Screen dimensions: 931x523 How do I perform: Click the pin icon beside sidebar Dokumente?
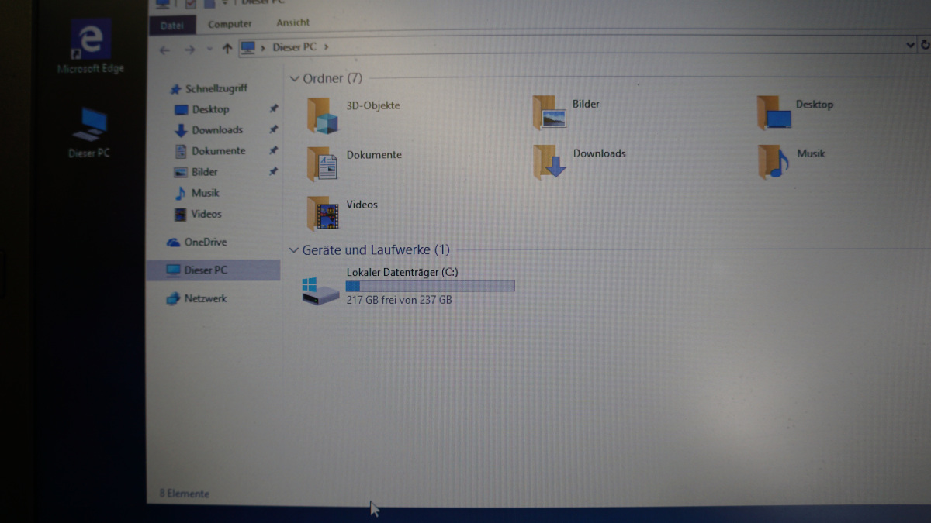pyautogui.click(x=273, y=150)
